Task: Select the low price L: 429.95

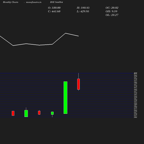Action: click(x=83, y=11)
